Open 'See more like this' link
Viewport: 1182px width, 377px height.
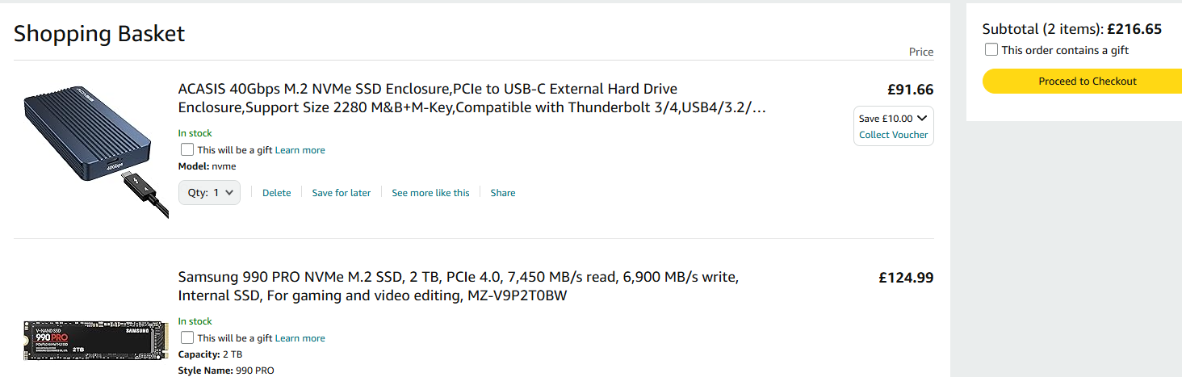[430, 193]
